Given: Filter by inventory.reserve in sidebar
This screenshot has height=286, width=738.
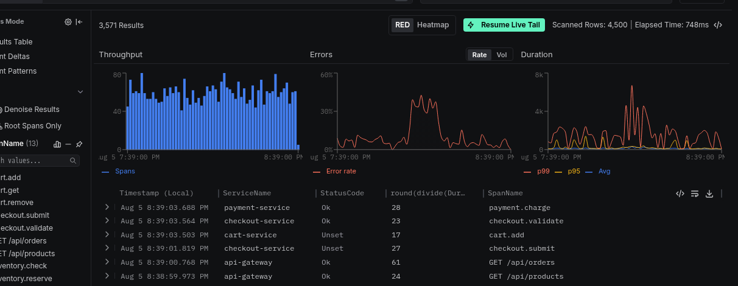Looking at the screenshot, I should 26,279.
